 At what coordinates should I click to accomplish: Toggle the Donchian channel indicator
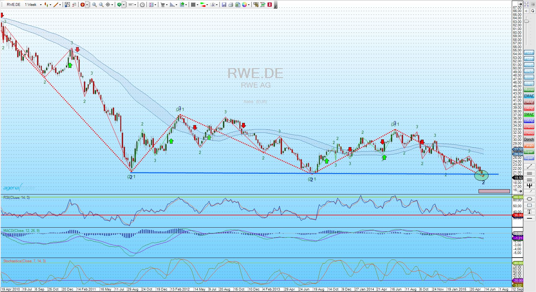click(x=529, y=139)
